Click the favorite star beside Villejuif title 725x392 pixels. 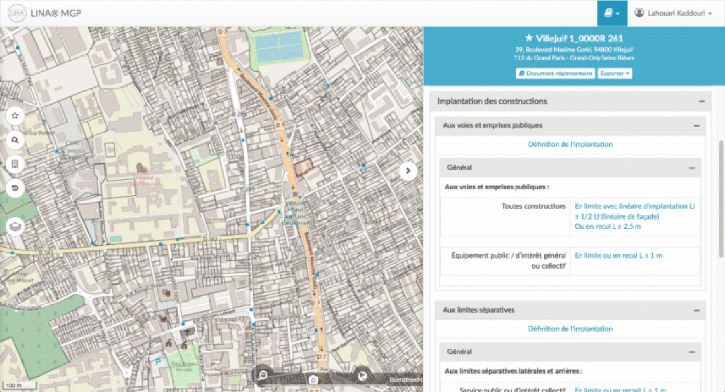pyautogui.click(x=529, y=38)
